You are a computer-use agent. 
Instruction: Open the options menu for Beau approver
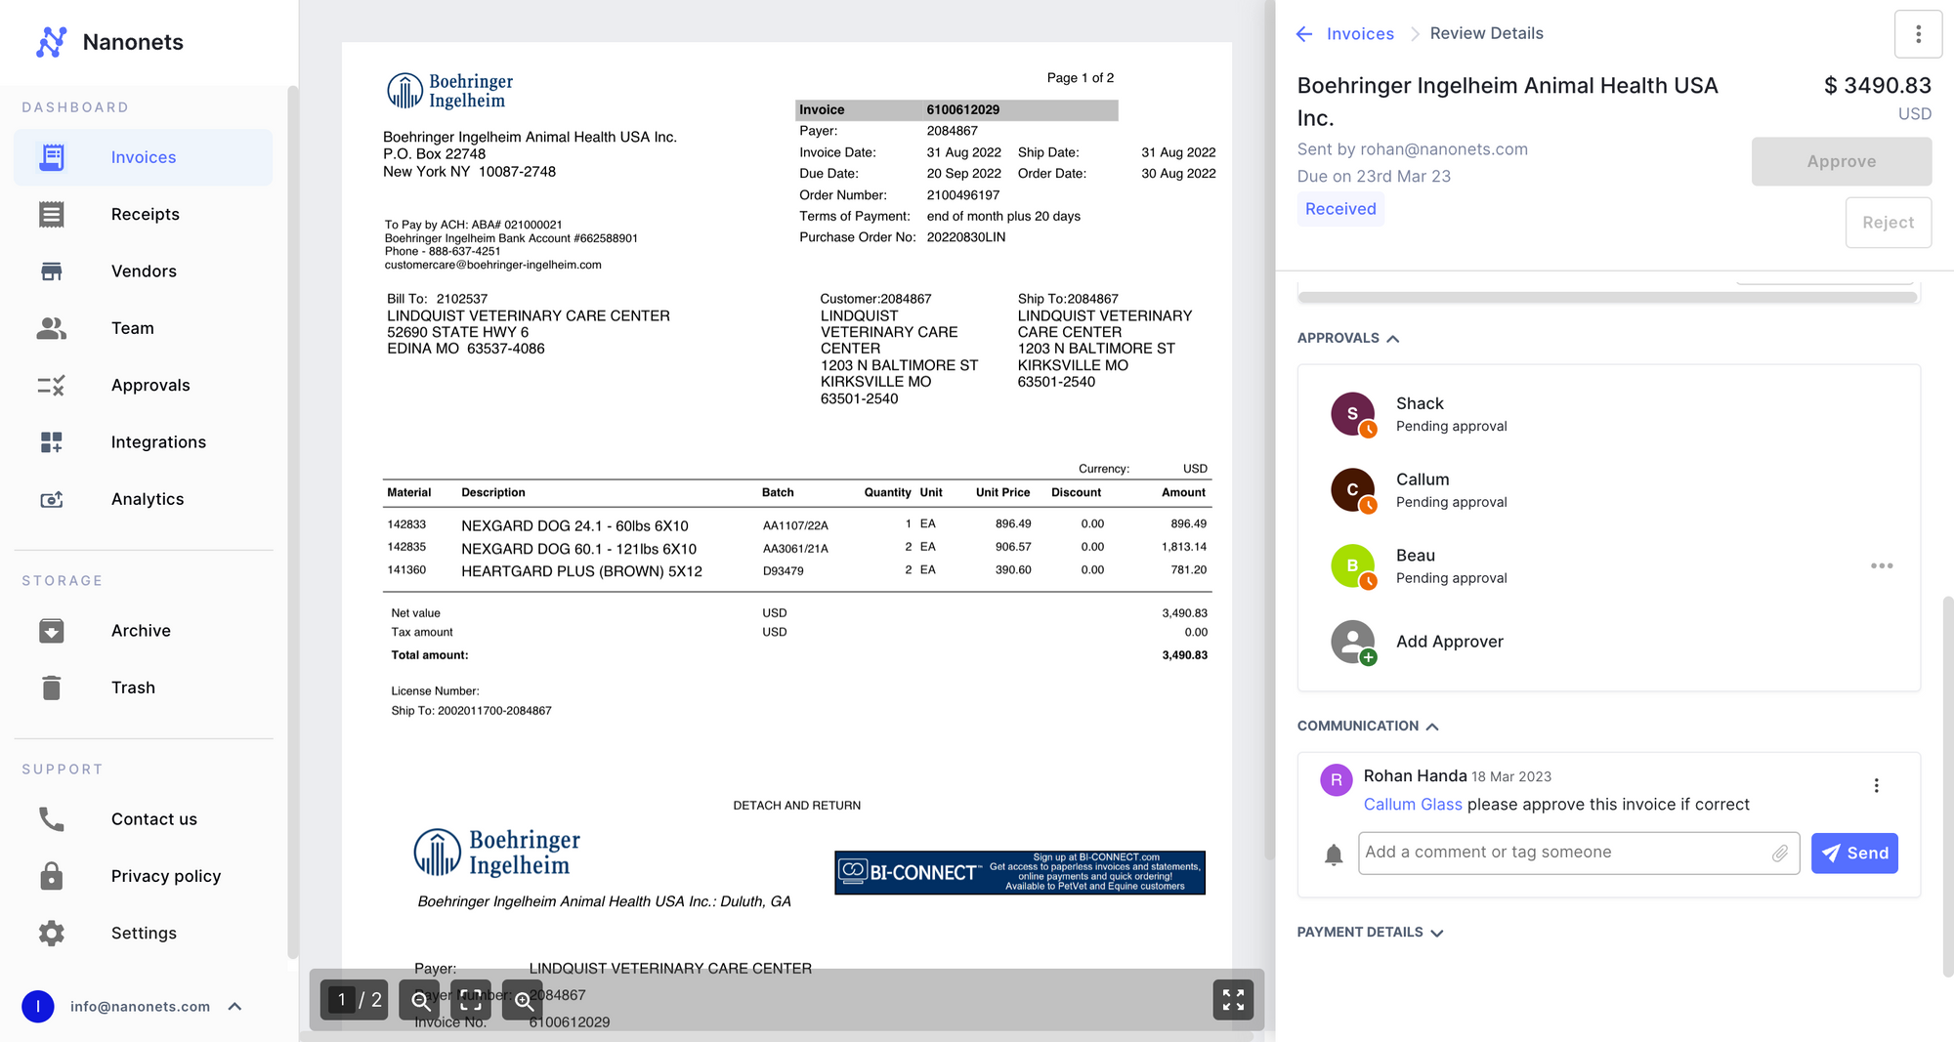click(x=1882, y=565)
